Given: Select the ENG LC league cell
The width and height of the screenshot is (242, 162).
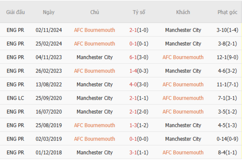Looking at the screenshot, I should click(15, 98).
